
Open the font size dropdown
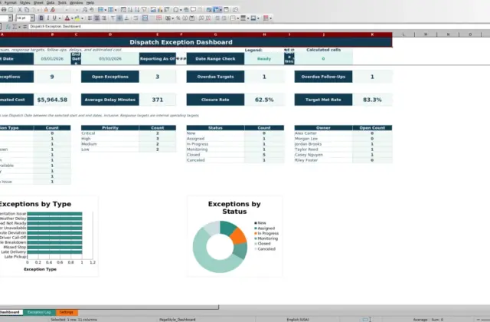[x=32, y=18]
